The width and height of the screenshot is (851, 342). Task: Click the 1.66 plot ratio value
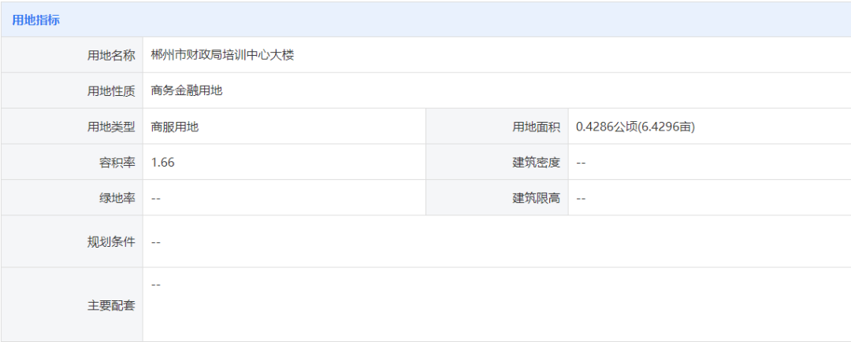[x=163, y=162]
